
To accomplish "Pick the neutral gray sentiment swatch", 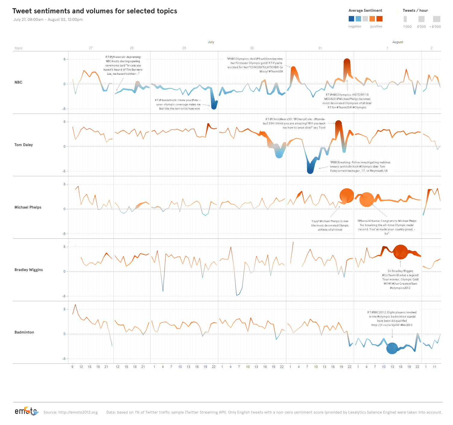I will pos(365,19).
